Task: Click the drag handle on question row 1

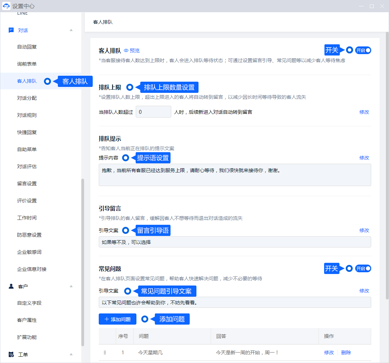Action: (x=105, y=353)
